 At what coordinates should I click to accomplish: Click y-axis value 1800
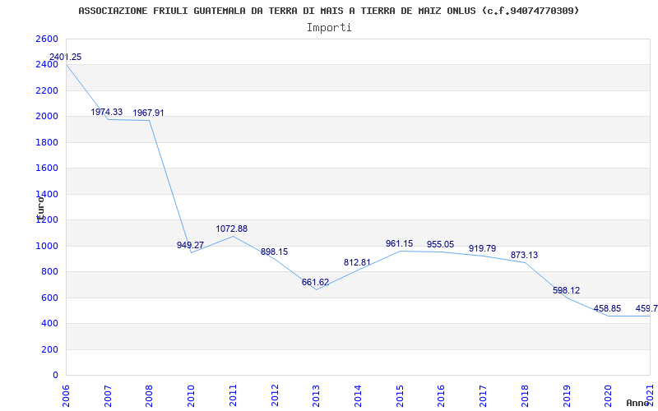click(47, 142)
